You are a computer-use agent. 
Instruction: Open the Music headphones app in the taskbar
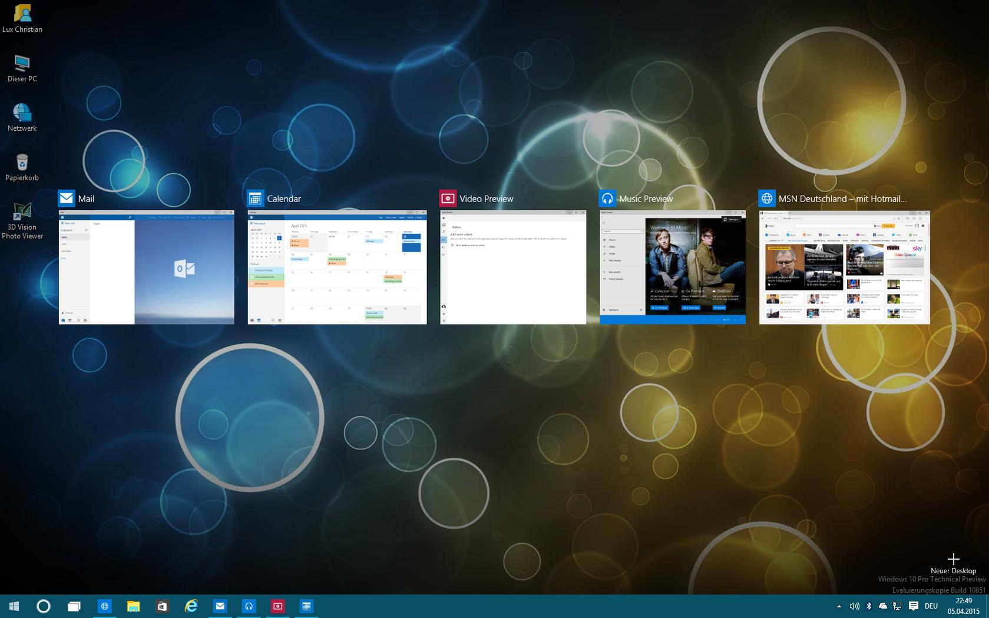pyautogui.click(x=249, y=606)
